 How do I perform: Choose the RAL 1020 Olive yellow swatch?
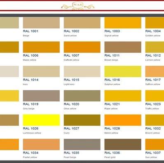point(82,96)
